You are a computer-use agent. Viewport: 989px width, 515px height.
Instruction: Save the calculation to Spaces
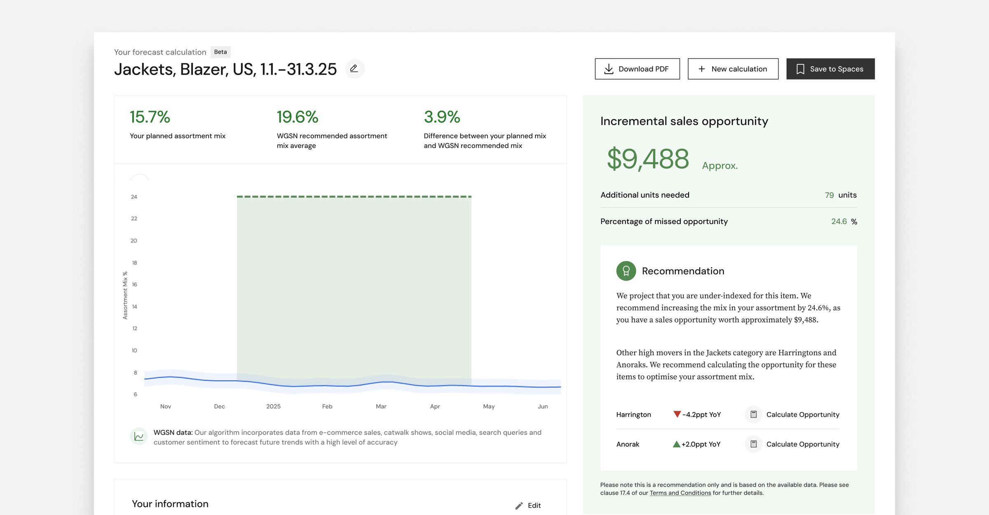tap(830, 69)
